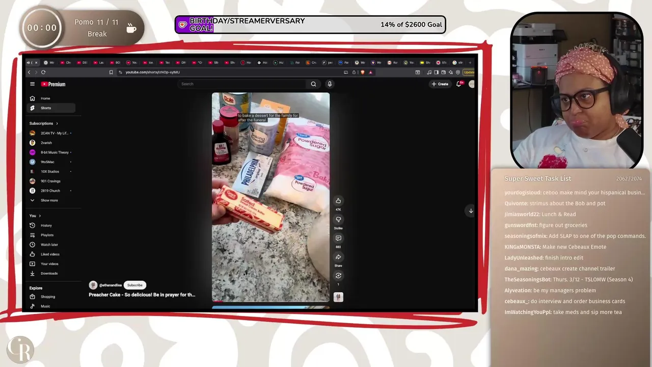Screen dimensions: 652x367
Task: Open Music under Explore
Action: coord(51,306)
